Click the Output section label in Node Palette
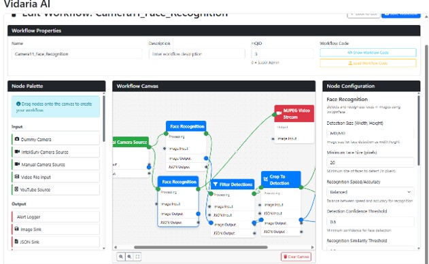The height and width of the screenshot is (264, 429). pyautogui.click(x=18, y=204)
